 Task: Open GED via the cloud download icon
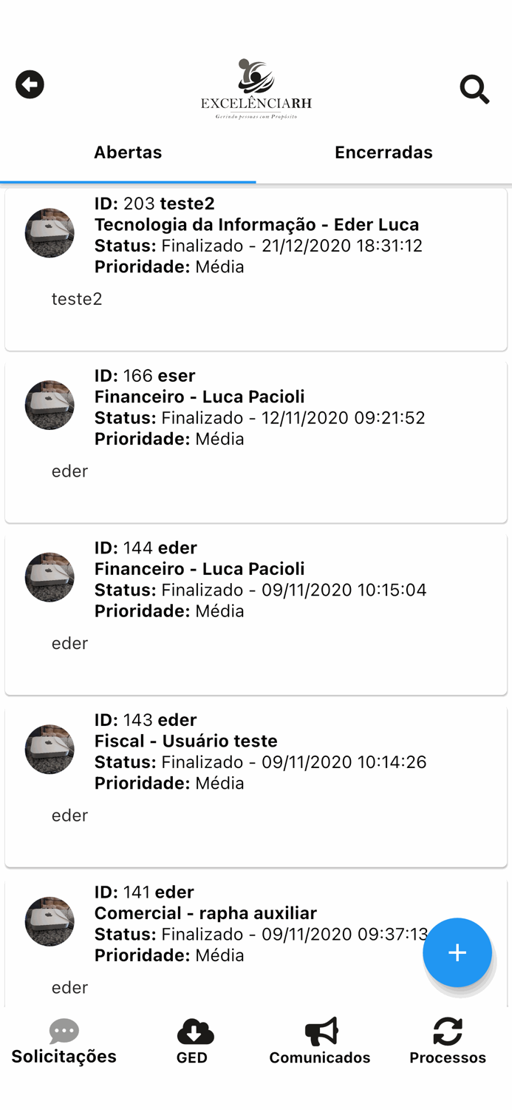(x=193, y=1030)
